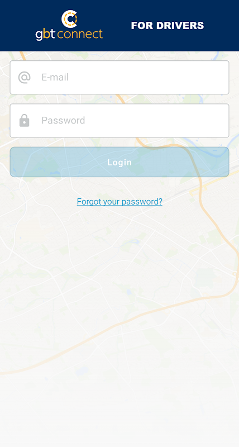Click the @ icon in the E-mail field
Viewport: 239px width, 447px height.
(24, 78)
